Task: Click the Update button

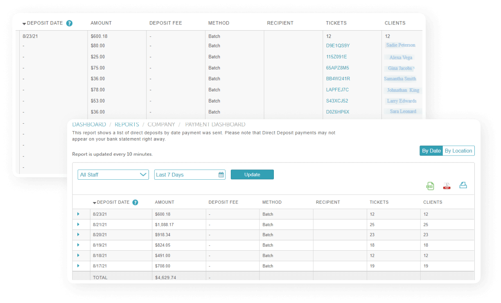Action: click(252, 174)
